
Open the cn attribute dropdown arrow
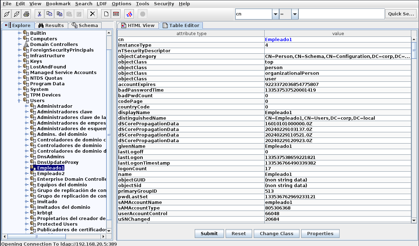(x=276, y=14)
